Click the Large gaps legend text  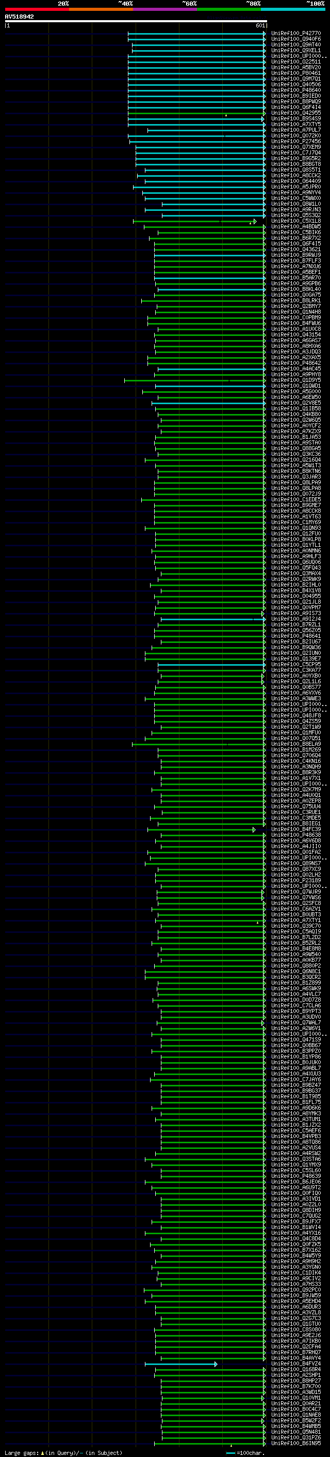coord(22,1452)
